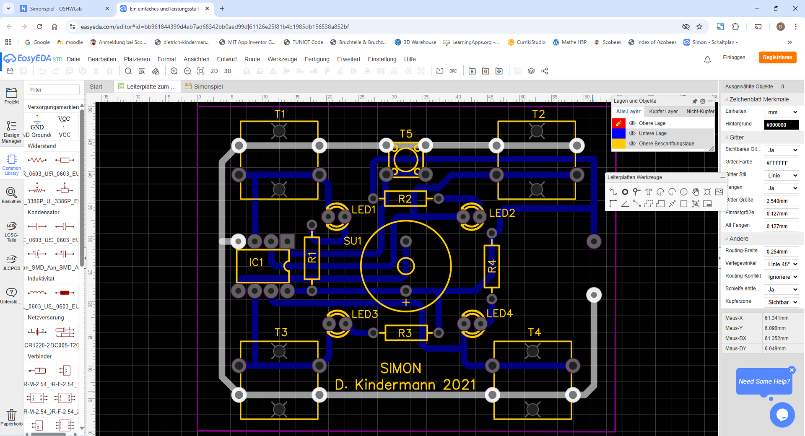Click the 3D view button in toolbar

tap(228, 71)
